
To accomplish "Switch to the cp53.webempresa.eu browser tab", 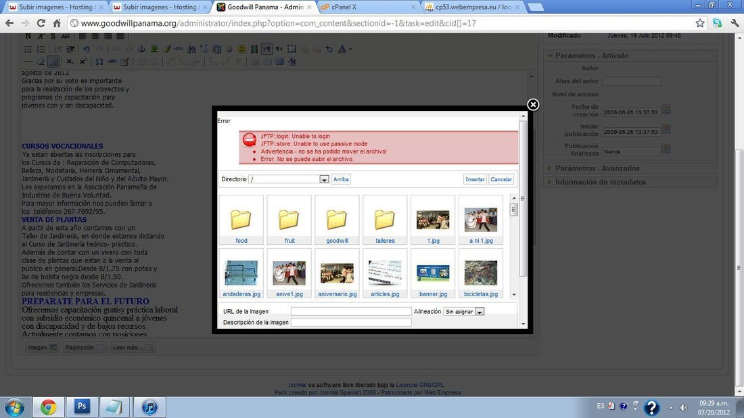I will coord(473,7).
